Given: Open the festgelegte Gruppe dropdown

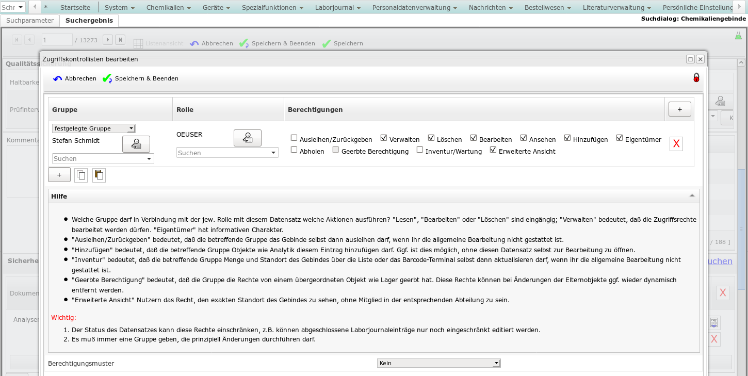Looking at the screenshot, I should click(93, 128).
